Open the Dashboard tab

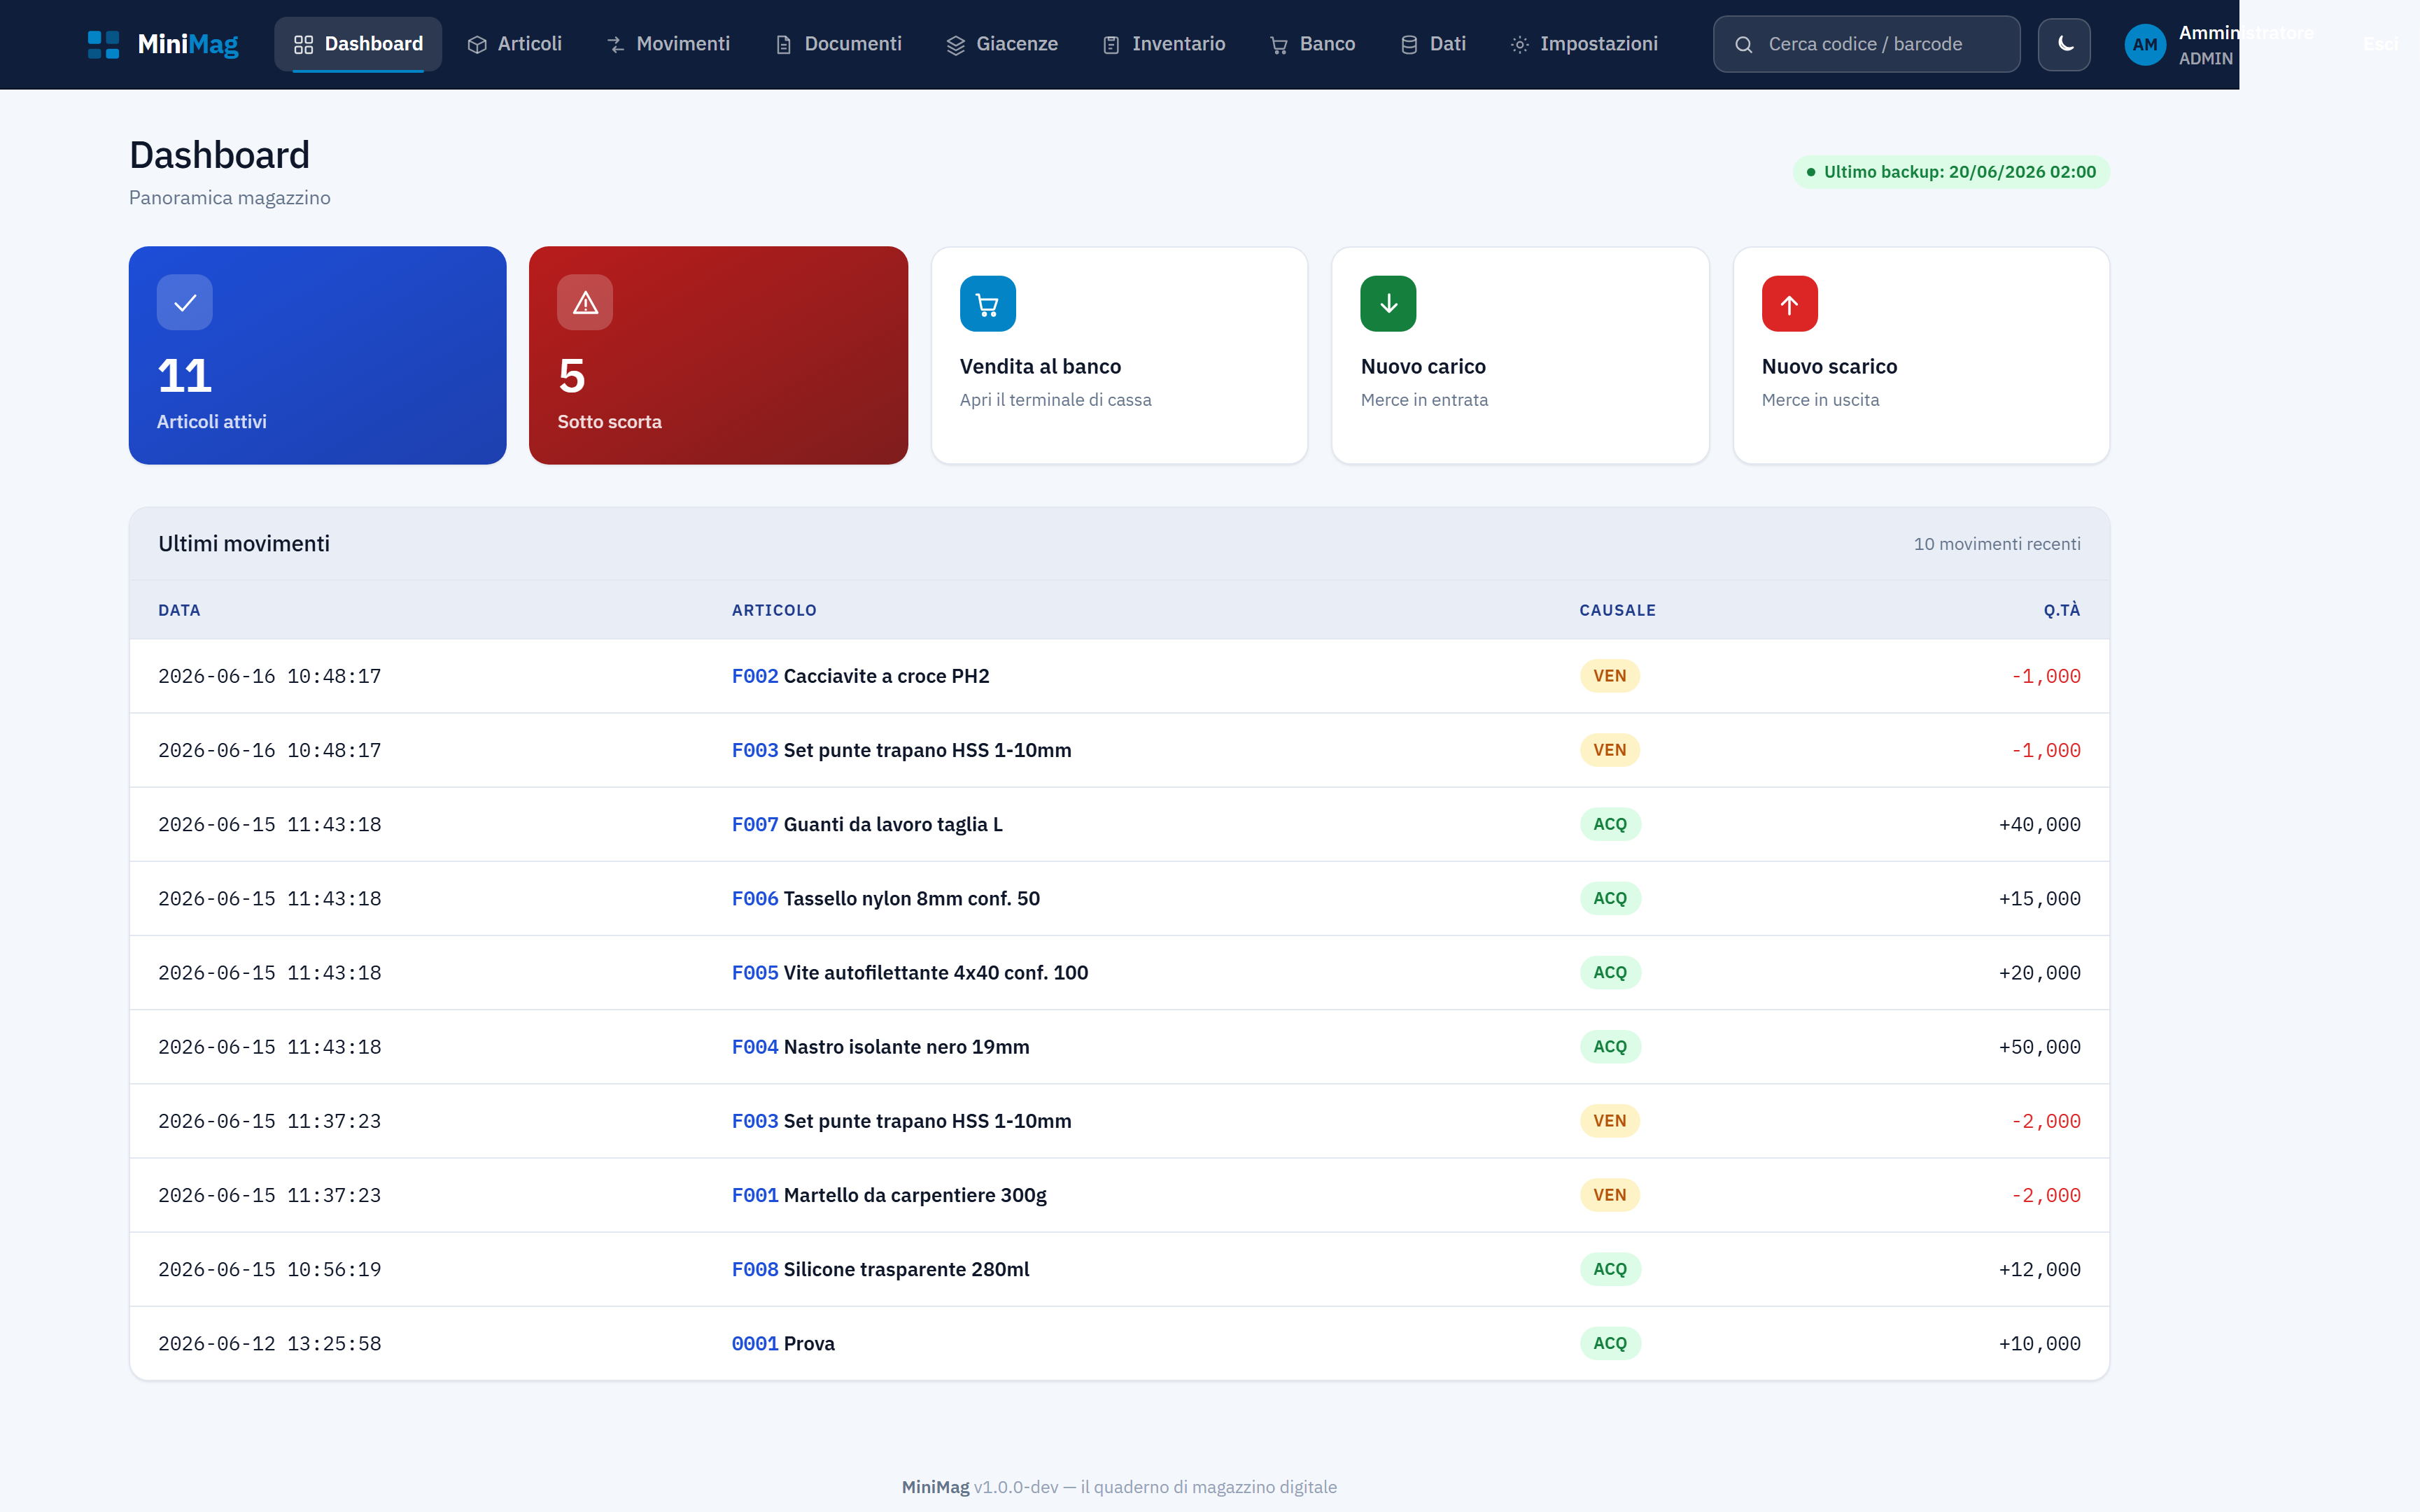click(x=358, y=44)
